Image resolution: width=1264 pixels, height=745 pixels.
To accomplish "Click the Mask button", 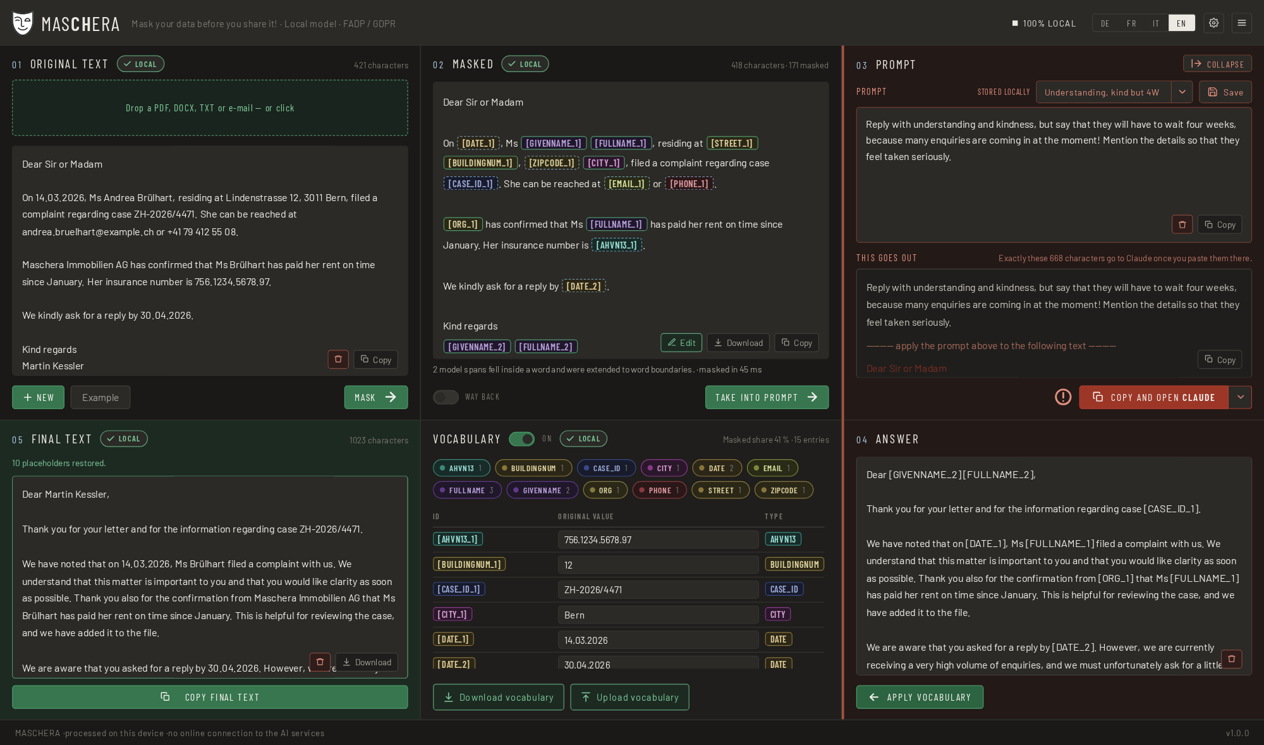I will tap(376, 397).
